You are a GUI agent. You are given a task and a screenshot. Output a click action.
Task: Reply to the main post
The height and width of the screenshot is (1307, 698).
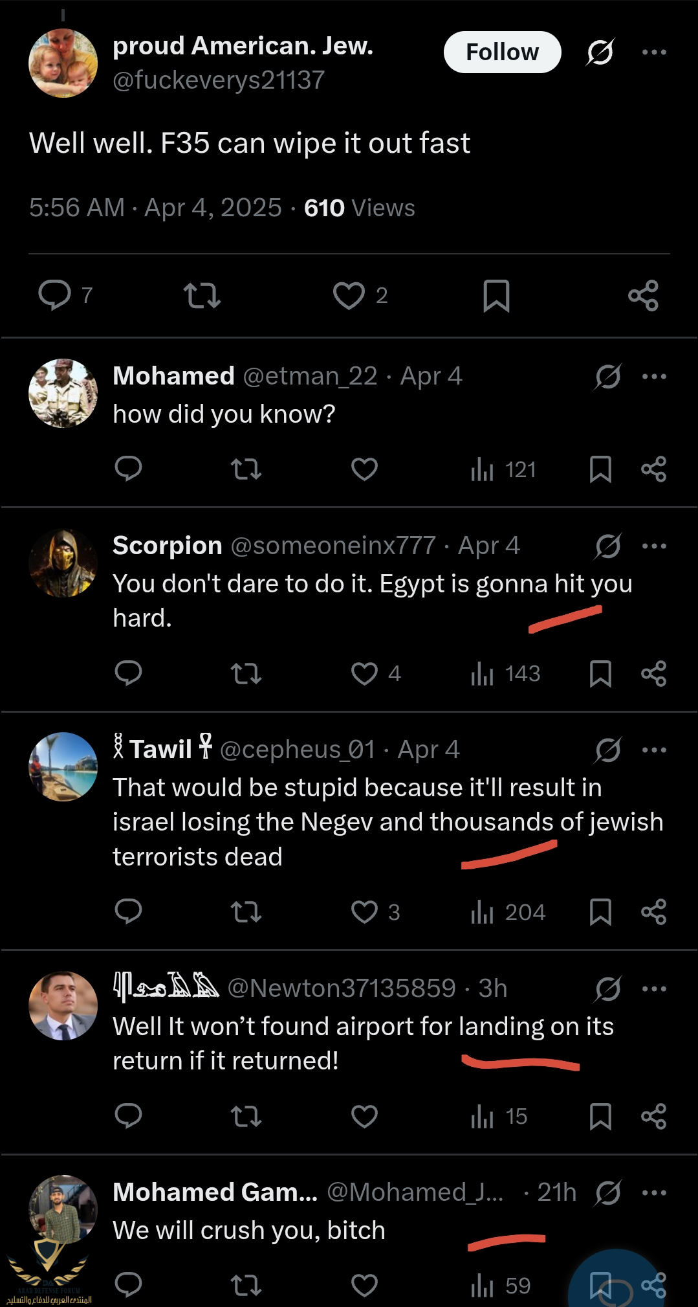coord(55,295)
